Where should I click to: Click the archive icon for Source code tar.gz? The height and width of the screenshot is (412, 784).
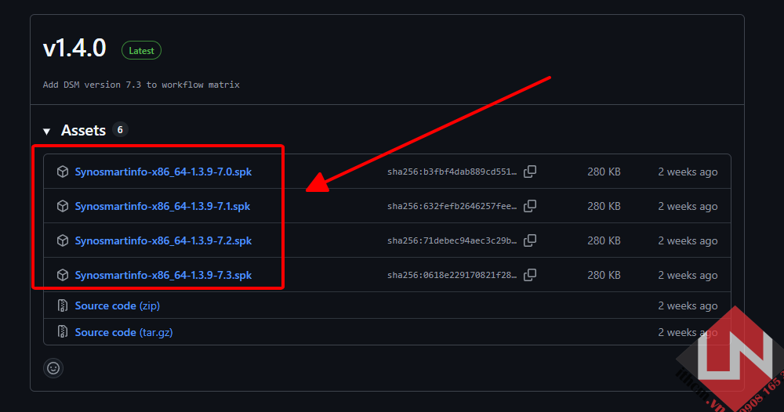(x=63, y=332)
